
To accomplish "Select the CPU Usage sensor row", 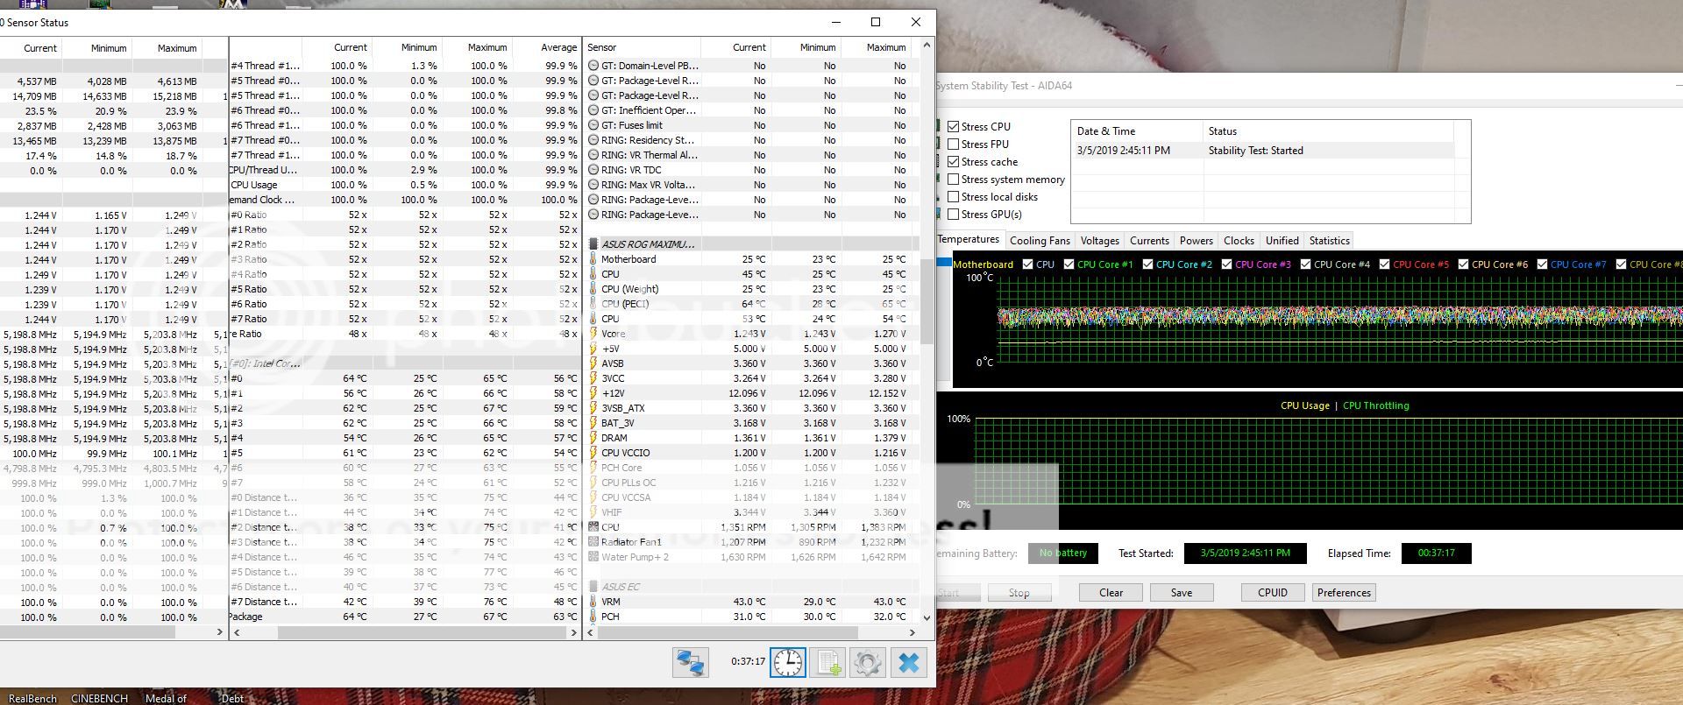I will 404,185.
